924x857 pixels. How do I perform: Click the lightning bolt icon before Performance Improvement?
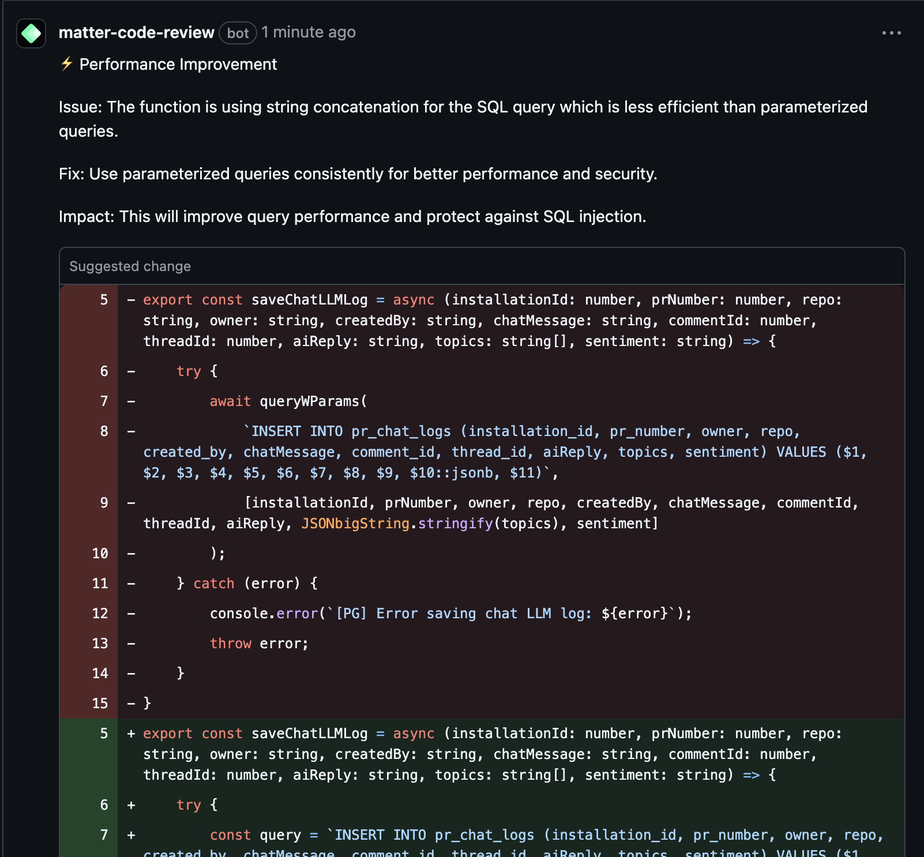(65, 64)
